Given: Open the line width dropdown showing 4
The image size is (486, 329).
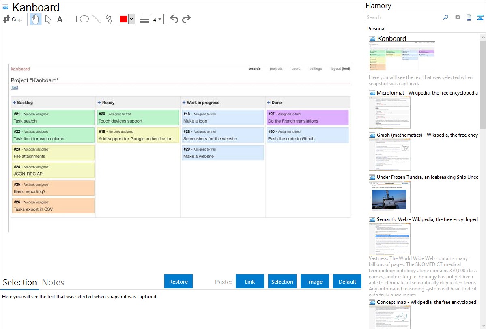Looking at the screenshot, I should pos(157,19).
